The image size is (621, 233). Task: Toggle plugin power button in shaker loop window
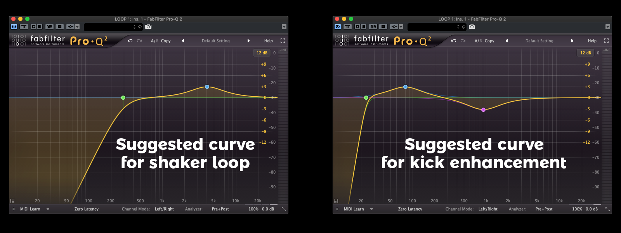pos(14,27)
